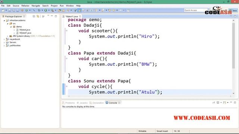Click Back navigation arrow icon

114,10
